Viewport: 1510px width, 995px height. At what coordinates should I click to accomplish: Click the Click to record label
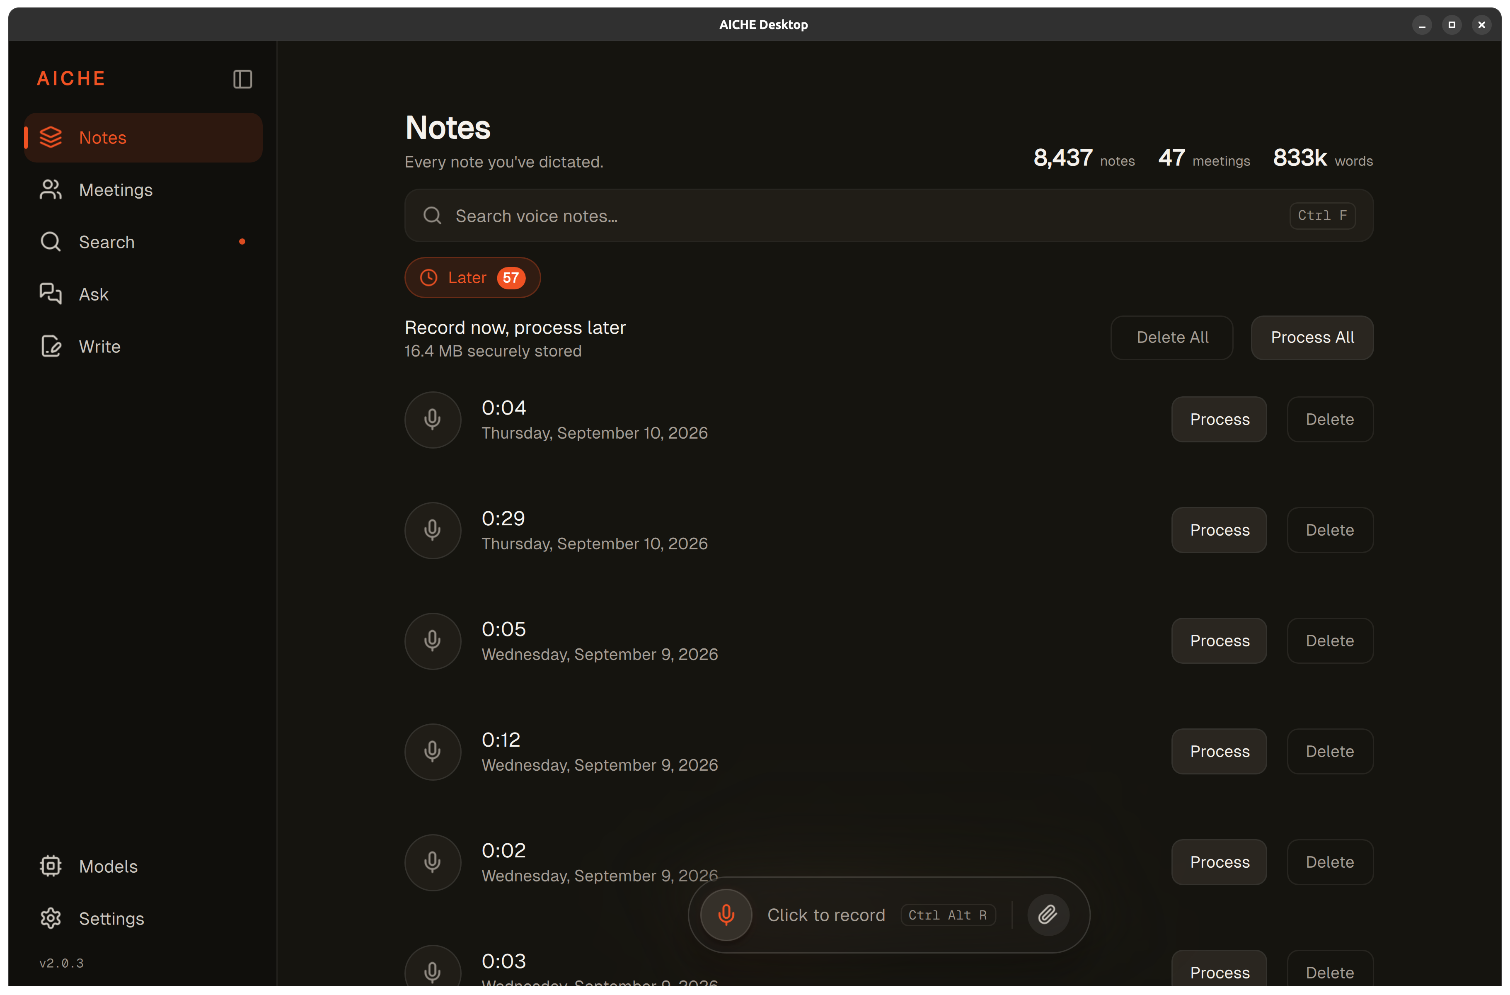point(826,915)
